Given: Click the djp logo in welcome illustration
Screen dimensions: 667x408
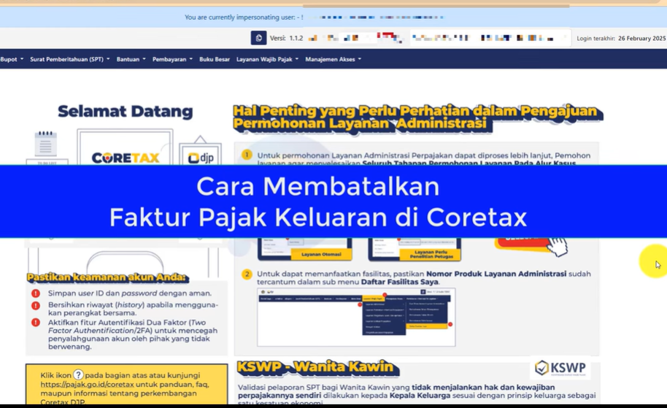Looking at the screenshot, I should click(x=201, y=158).
